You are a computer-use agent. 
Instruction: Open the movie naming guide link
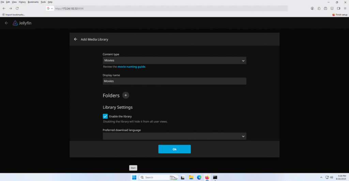point(131,67)
